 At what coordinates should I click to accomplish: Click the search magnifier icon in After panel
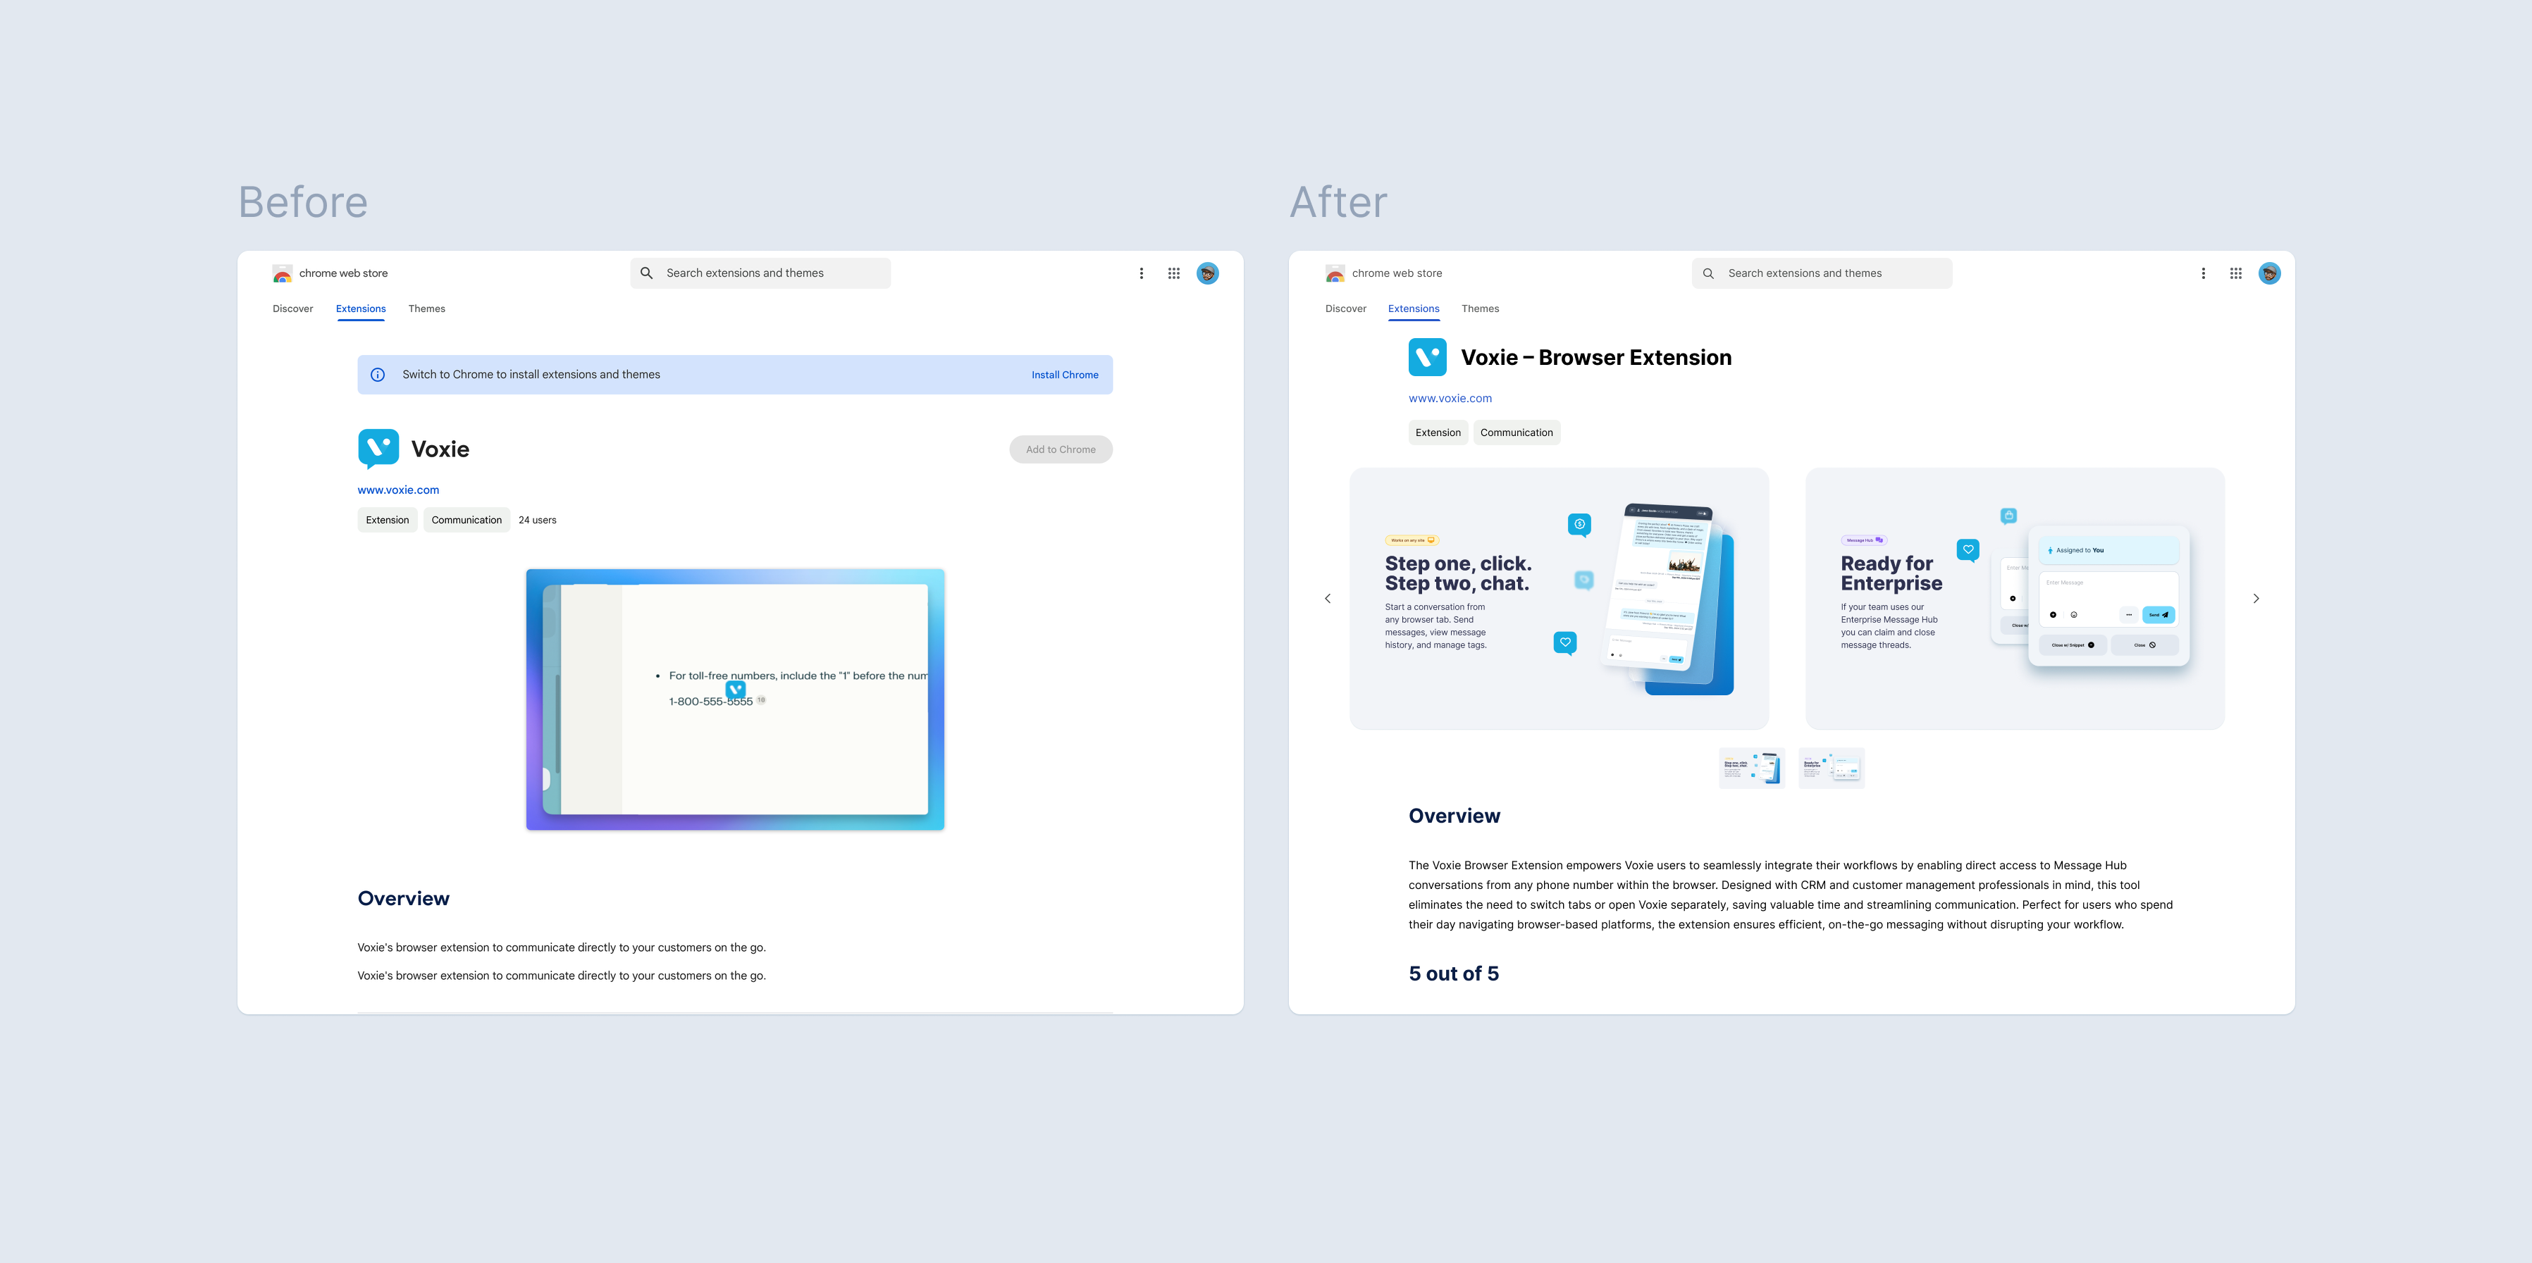point(1708,271)
